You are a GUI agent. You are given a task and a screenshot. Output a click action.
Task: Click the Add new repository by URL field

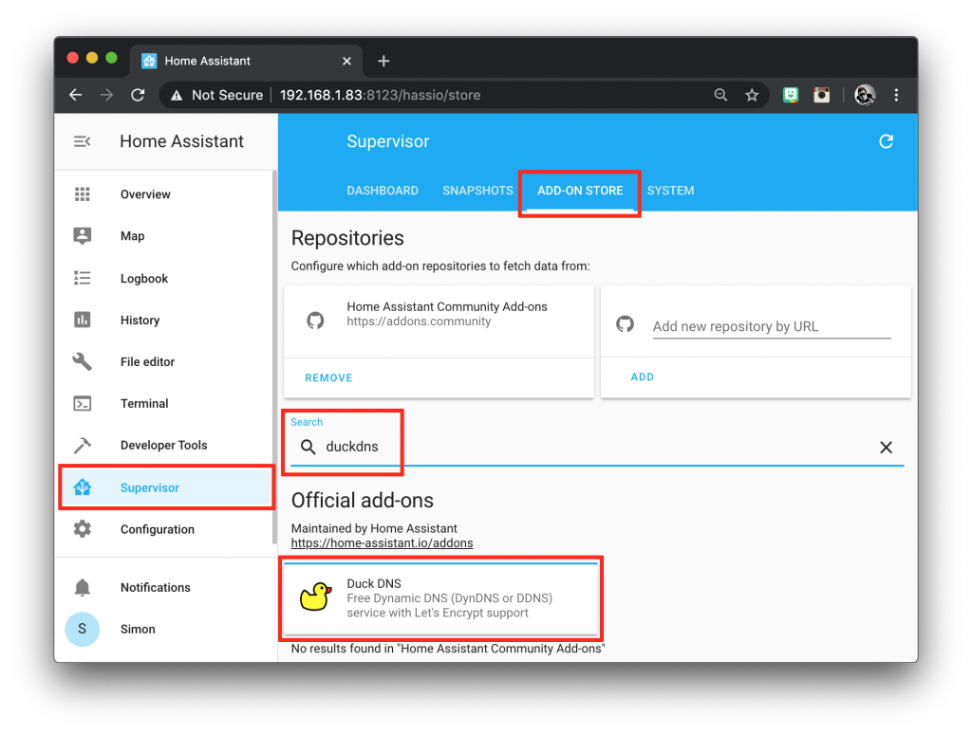click(x=771, y=326)
